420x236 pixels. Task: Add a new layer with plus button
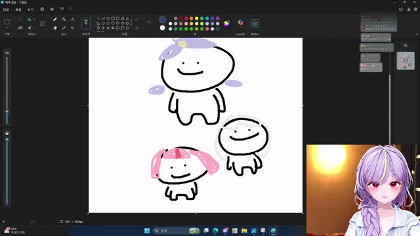(x=406, y=45)
